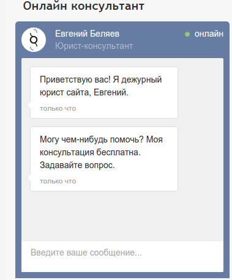This screenshot has width=232, height=280.
Task: Click the text Могу чем-нибудь помочь
Action: click(92, 139)
